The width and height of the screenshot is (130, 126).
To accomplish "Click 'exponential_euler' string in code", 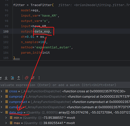I will point(53,47).
